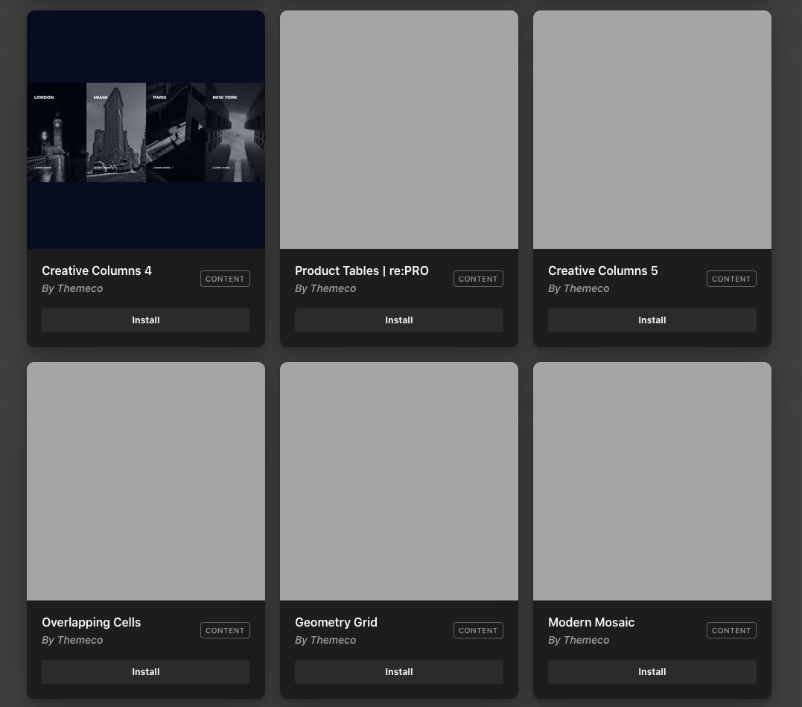802x707 pixels.
Task: Click the Geometry Grid title text
Action: [x=336, y=622]
